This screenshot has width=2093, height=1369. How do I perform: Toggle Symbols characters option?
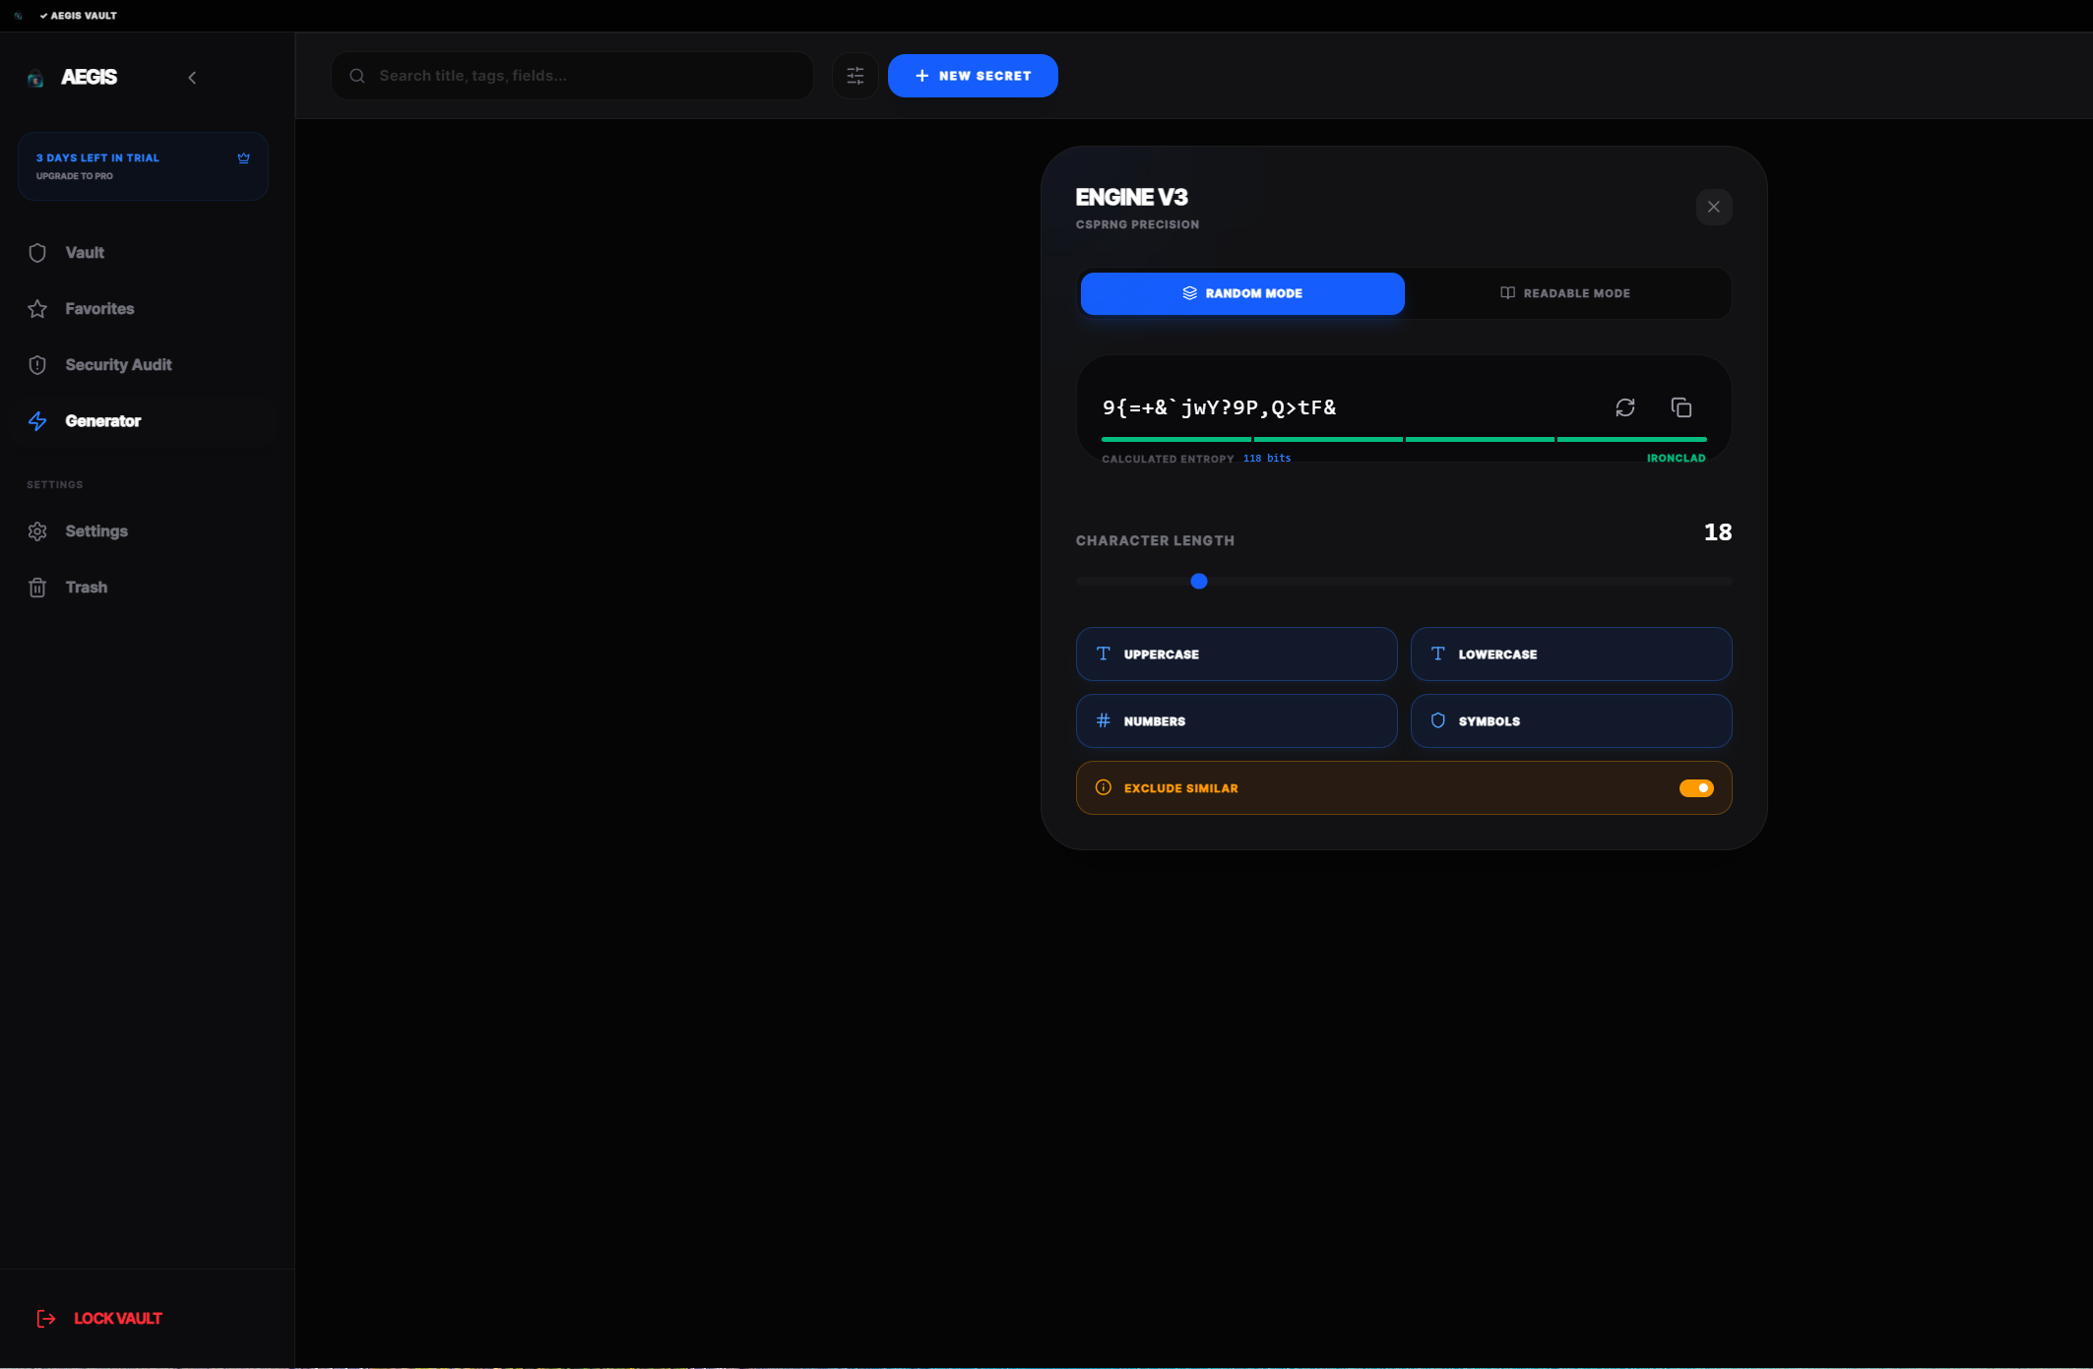pyautogui.click(x=1570, y=721)
